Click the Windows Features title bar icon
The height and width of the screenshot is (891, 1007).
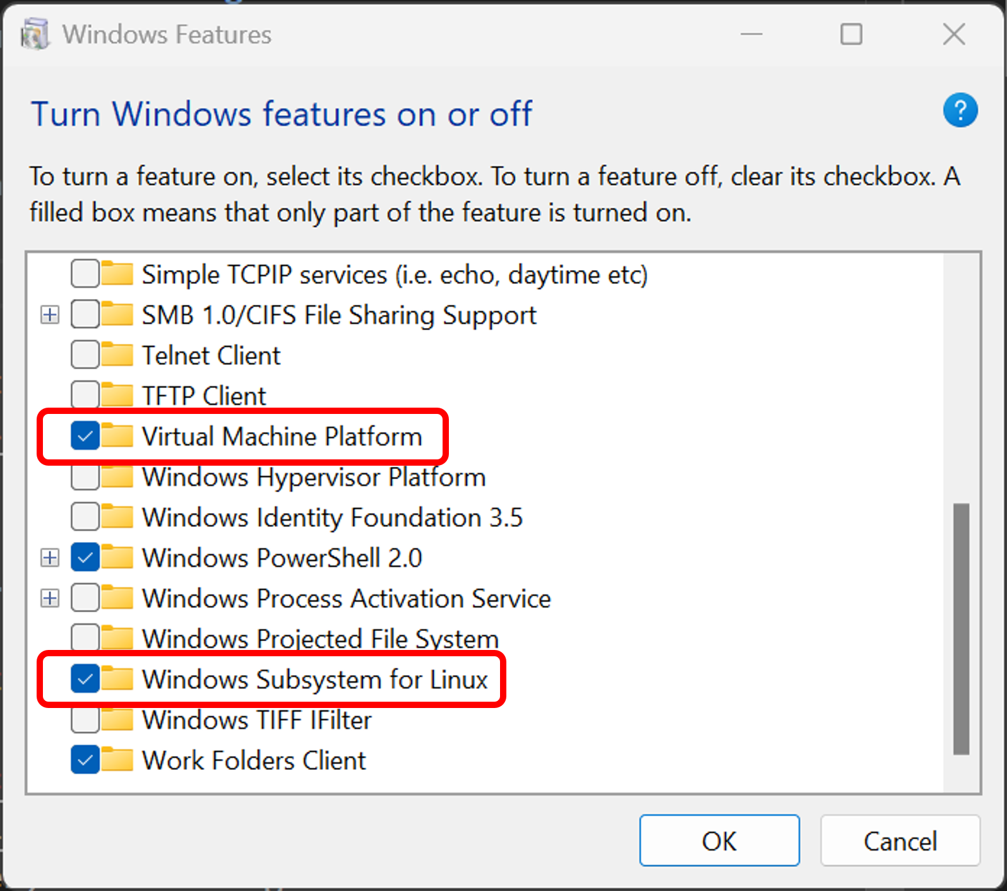coord(35,34)
